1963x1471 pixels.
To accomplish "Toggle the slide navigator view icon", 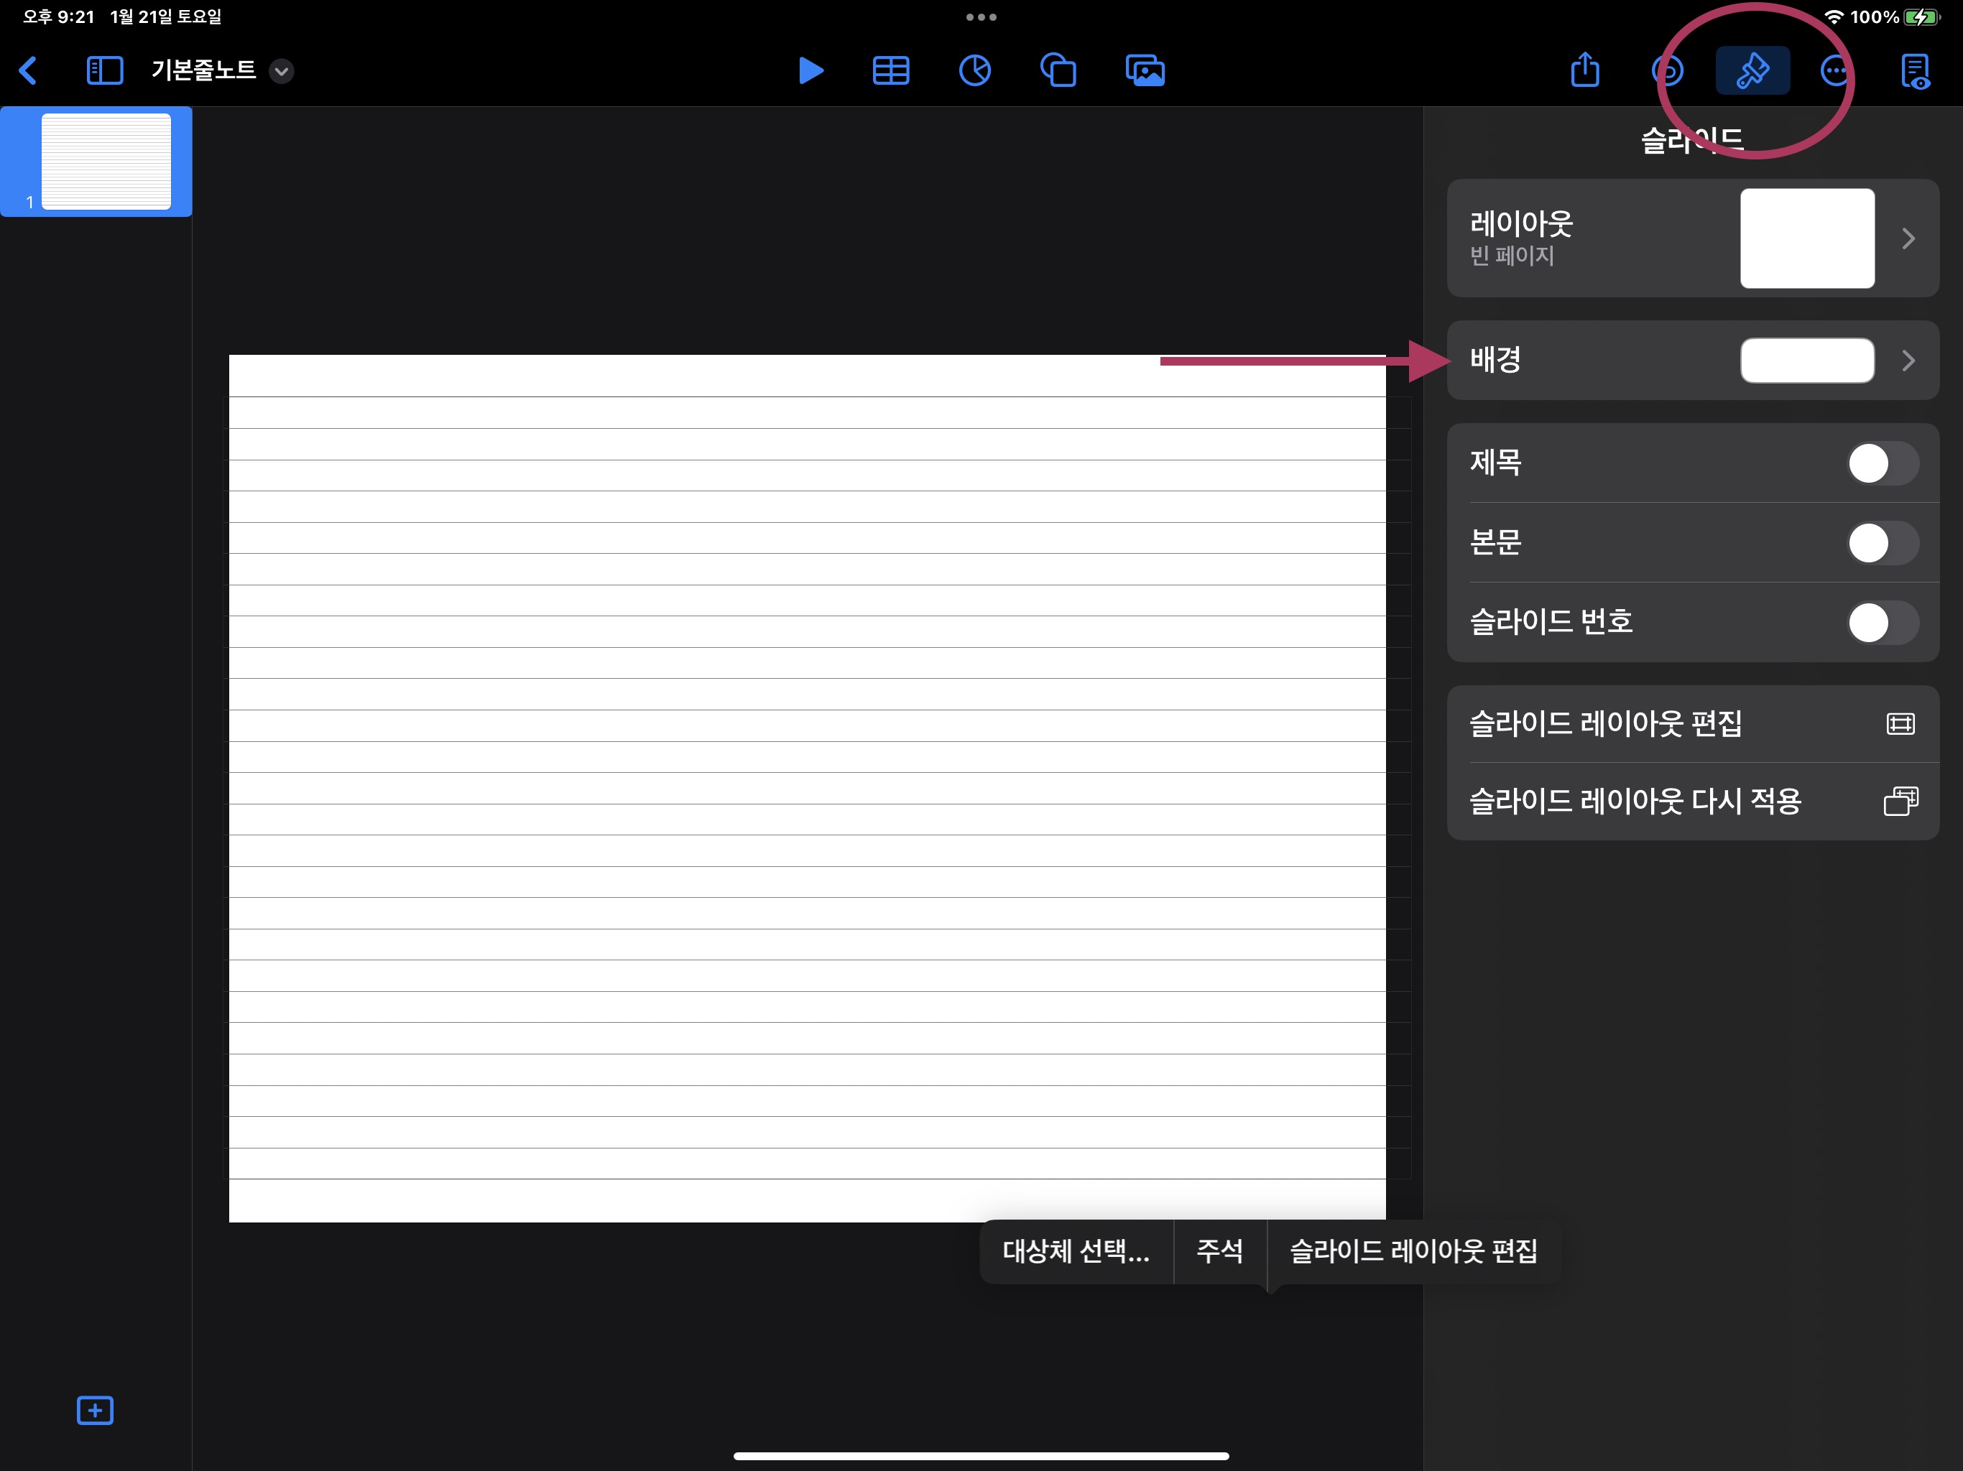I will [105, 70].
